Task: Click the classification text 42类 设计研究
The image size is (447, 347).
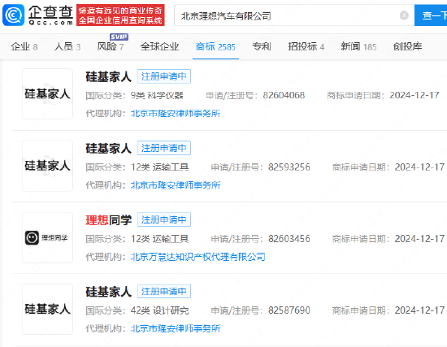Action: pyautogui.click(x=159, y=310)
